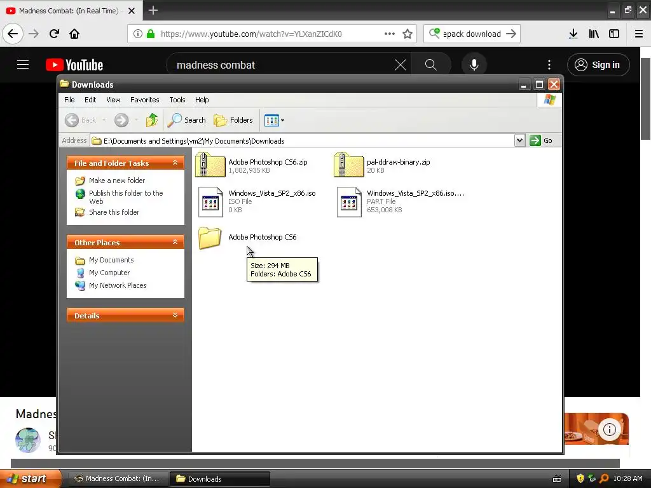The image size is (651, 488).
Task: Click Firefox forward navigation arrow
Action: (34, 34)
